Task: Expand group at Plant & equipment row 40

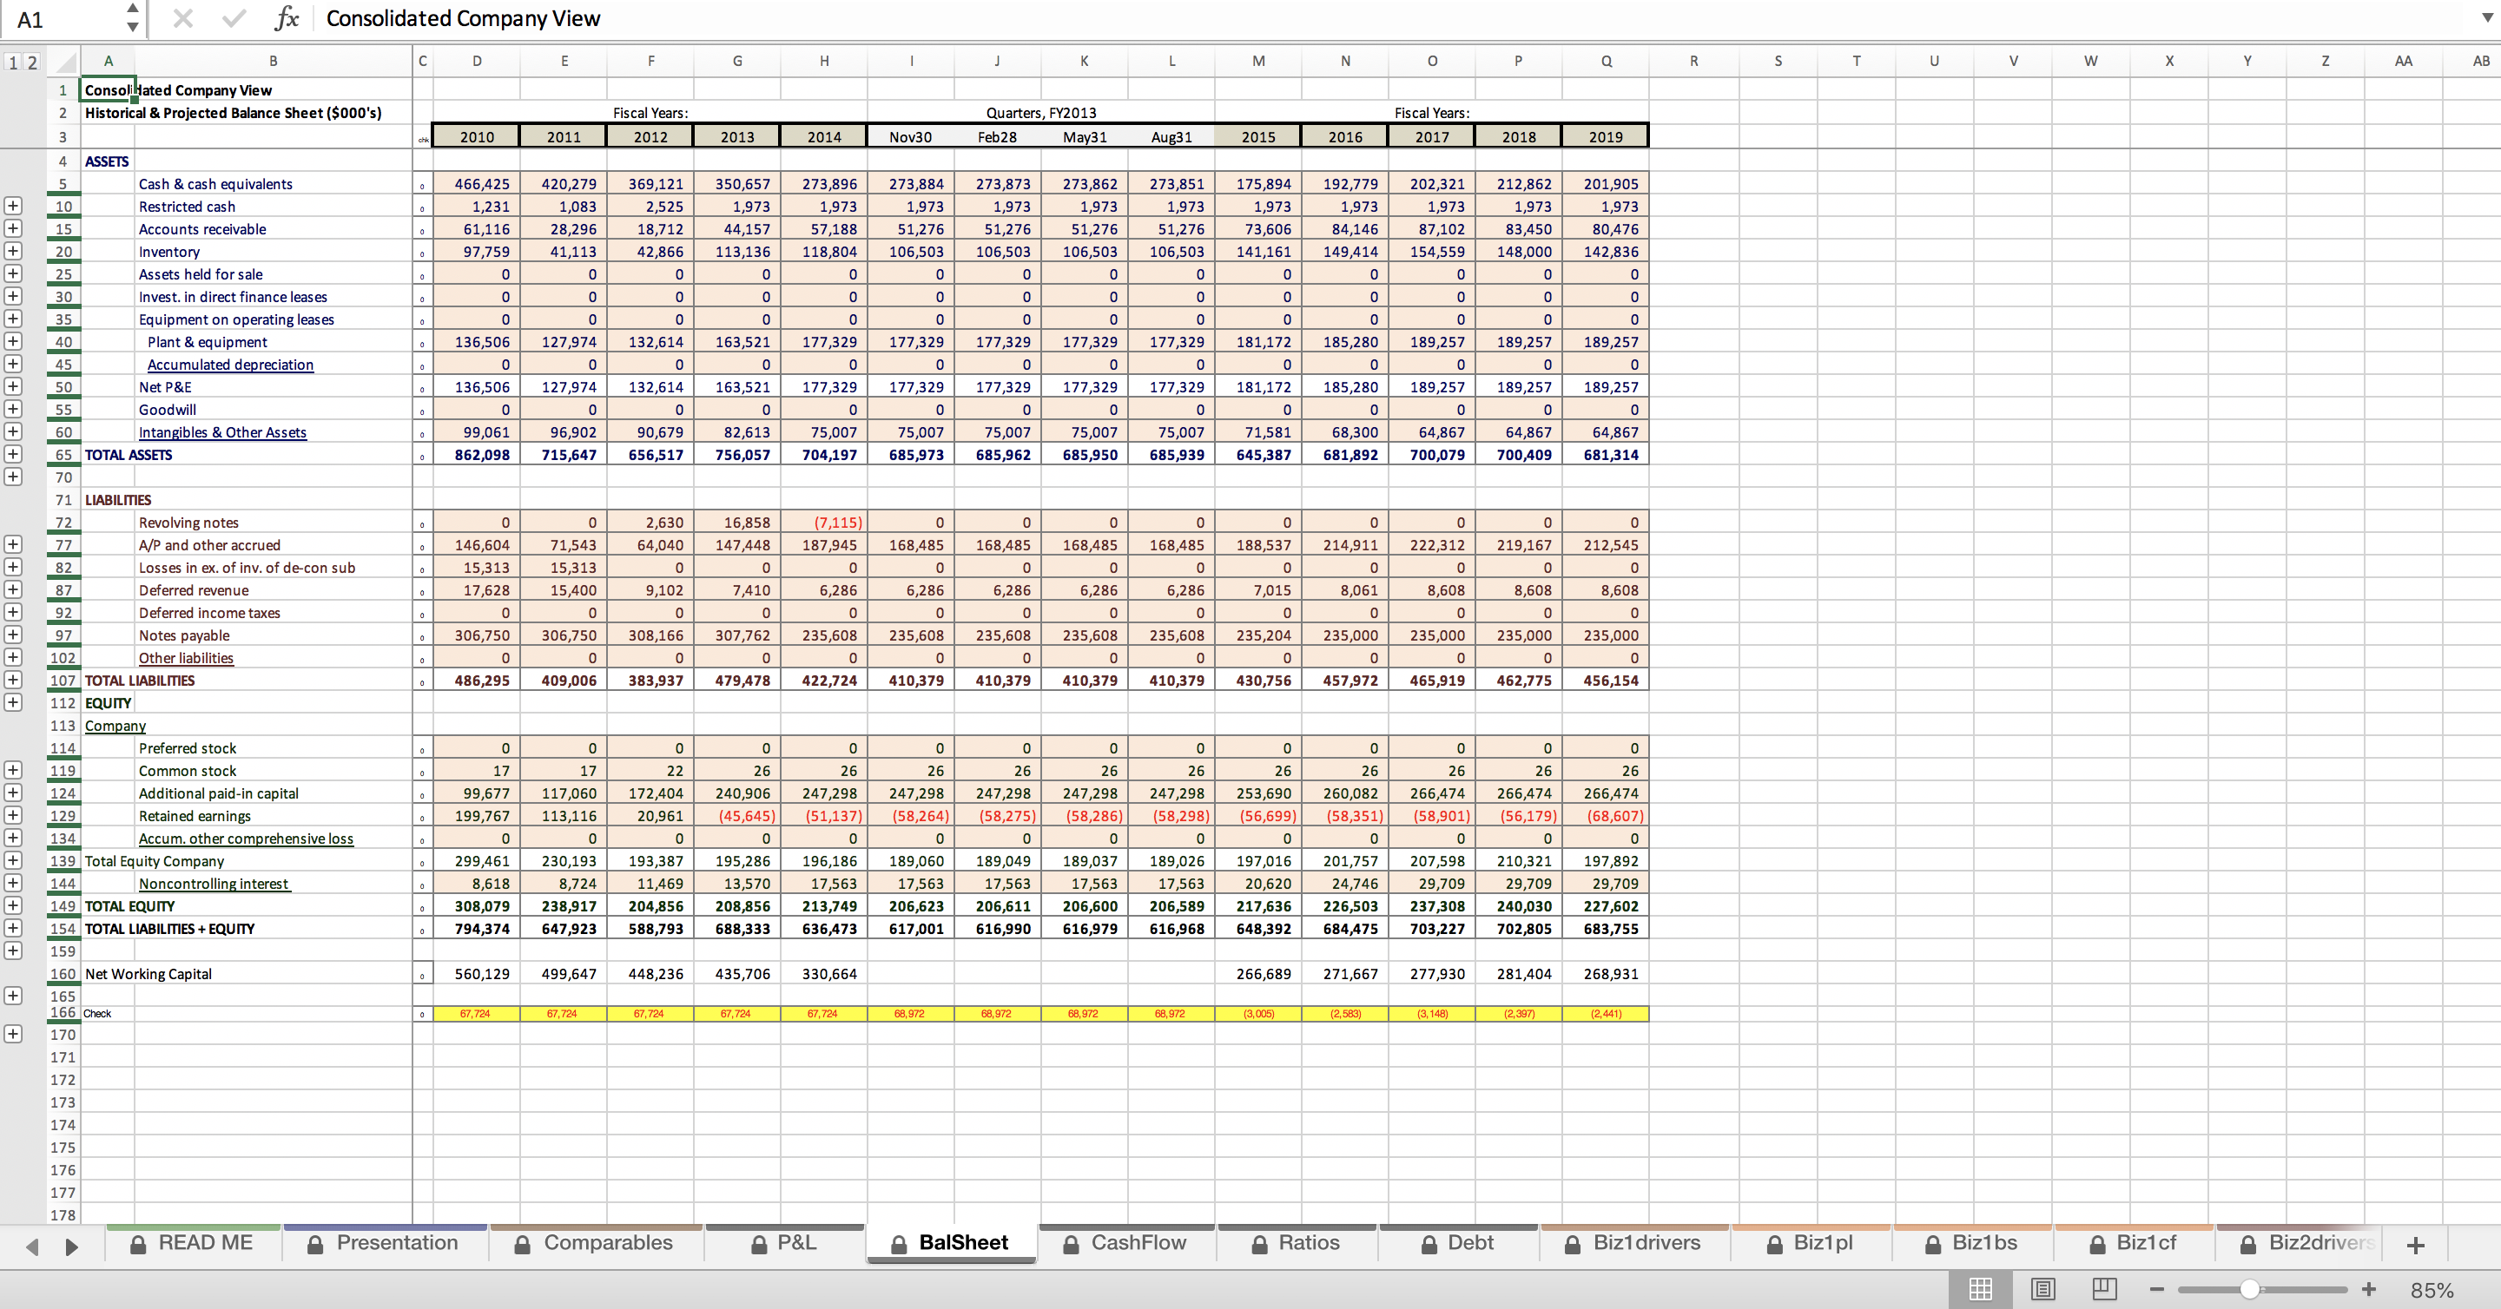Action: coord(13,340)
